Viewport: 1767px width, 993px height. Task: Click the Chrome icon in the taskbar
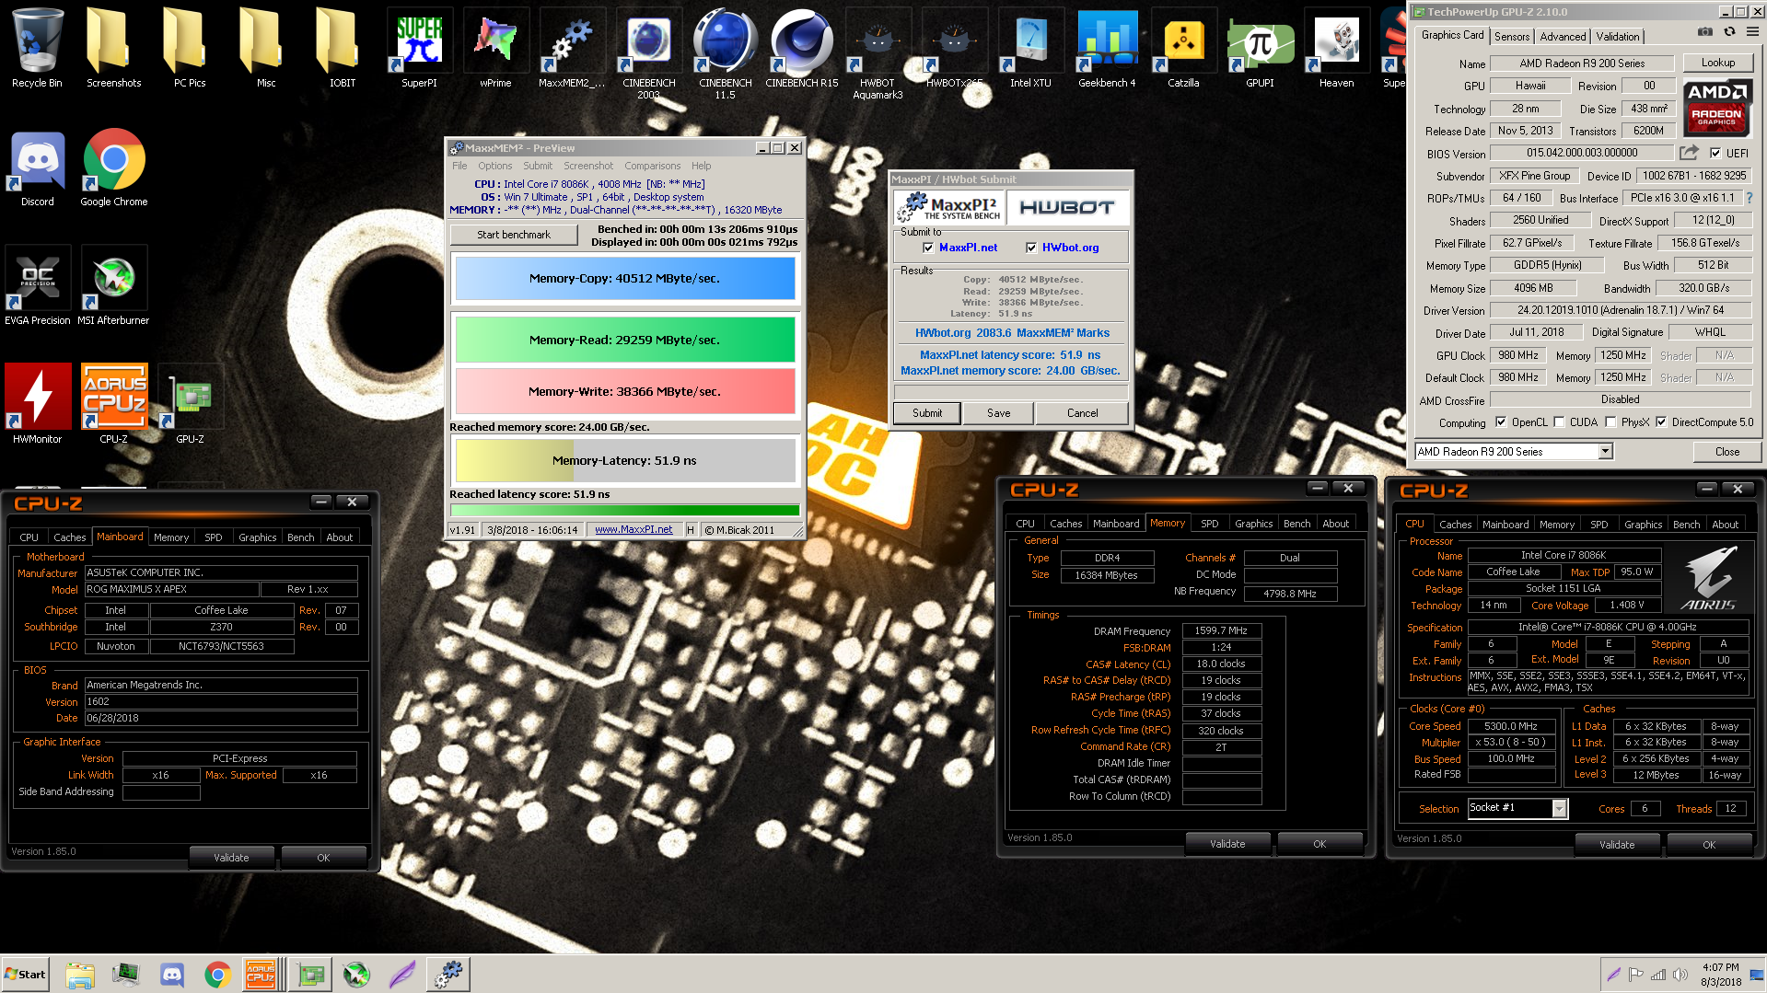click(217, 974)
